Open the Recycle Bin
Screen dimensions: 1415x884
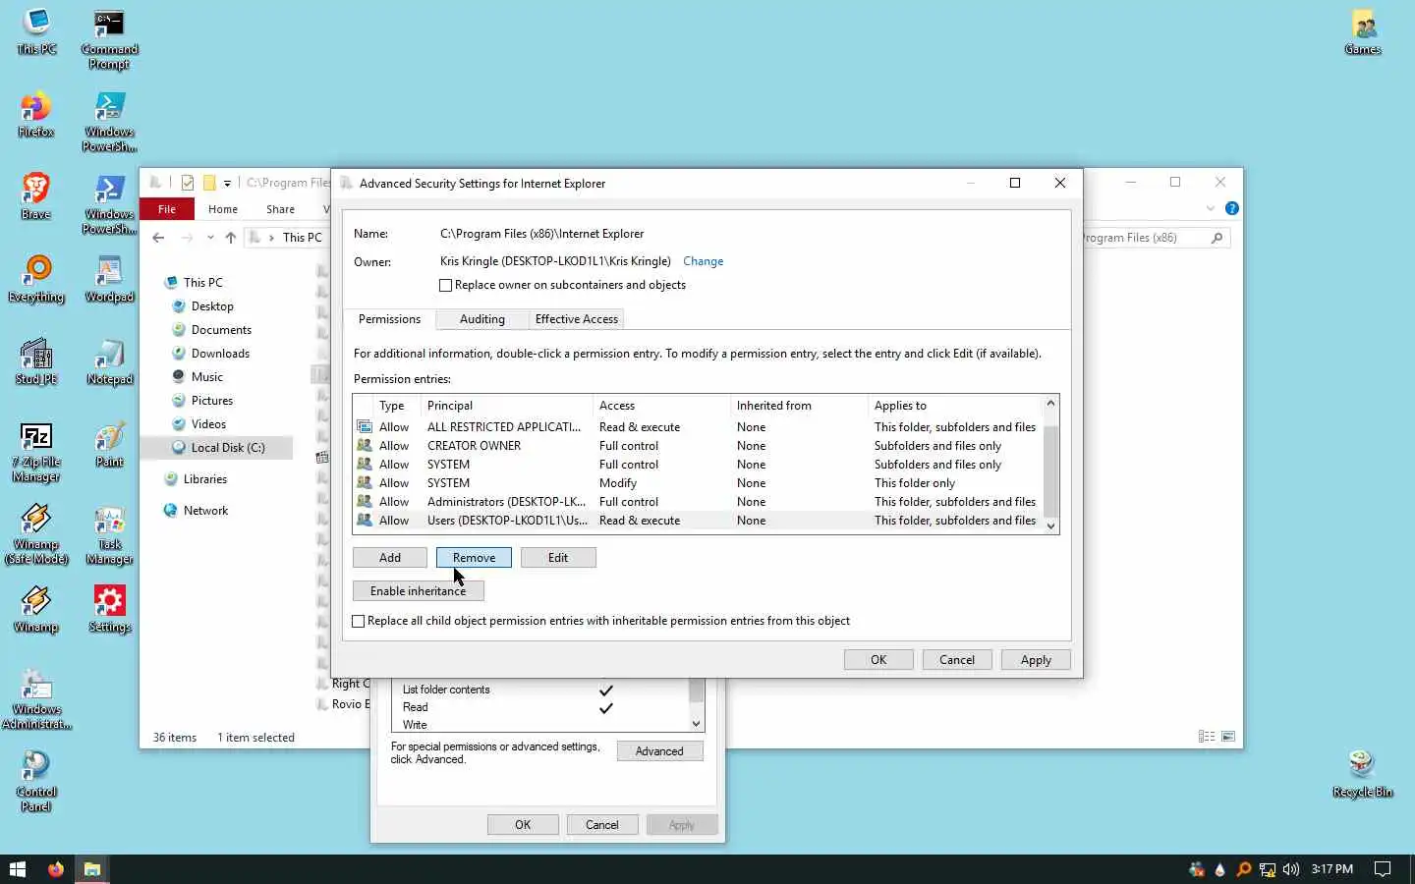(1363, 775)
